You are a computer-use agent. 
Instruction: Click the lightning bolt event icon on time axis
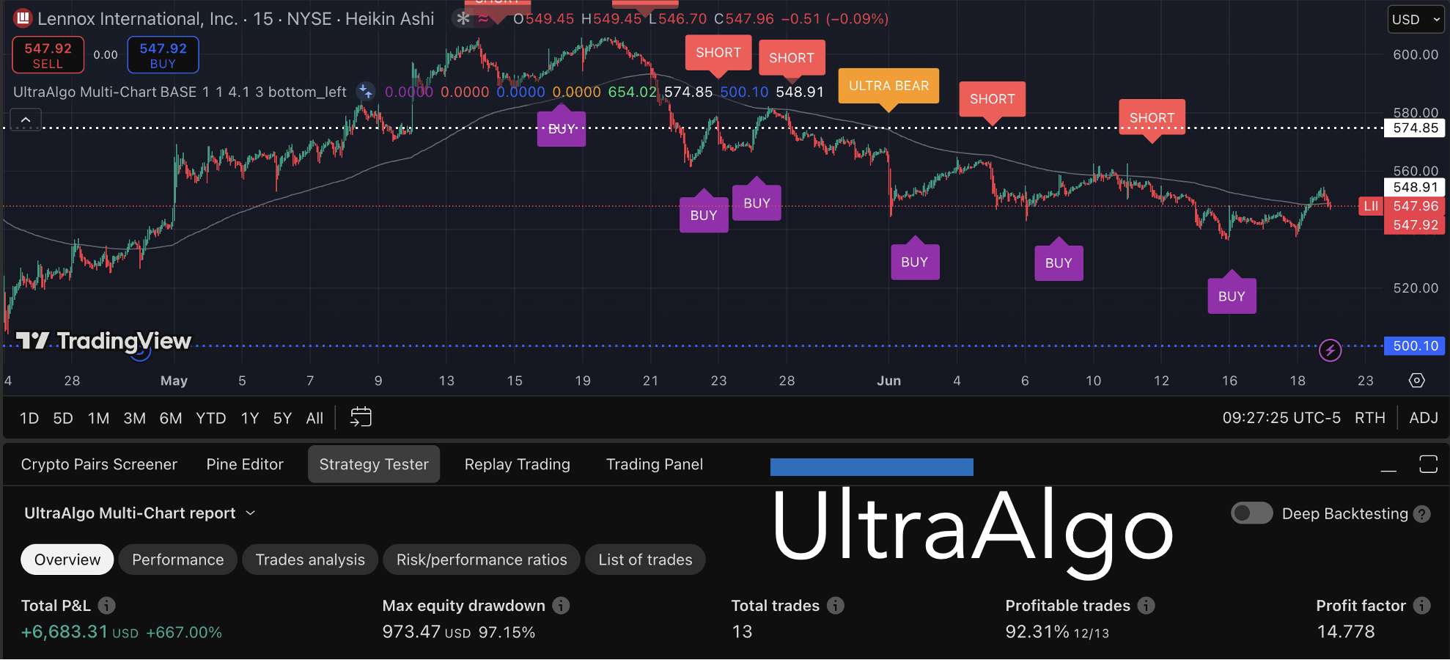(x=1330, y=351)
